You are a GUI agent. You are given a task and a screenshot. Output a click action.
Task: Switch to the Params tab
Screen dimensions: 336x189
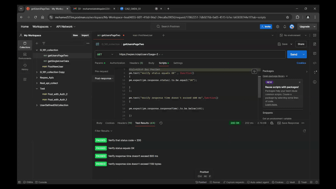pyautogui.click(x=100, y=63)
